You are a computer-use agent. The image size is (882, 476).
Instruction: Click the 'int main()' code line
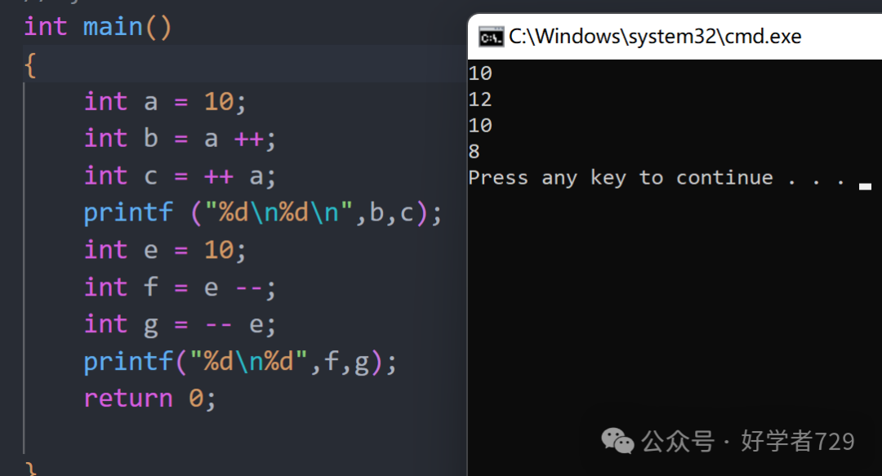97,27
